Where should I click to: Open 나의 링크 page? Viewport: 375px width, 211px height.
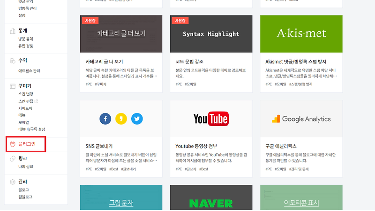click(x=26, y=167)
